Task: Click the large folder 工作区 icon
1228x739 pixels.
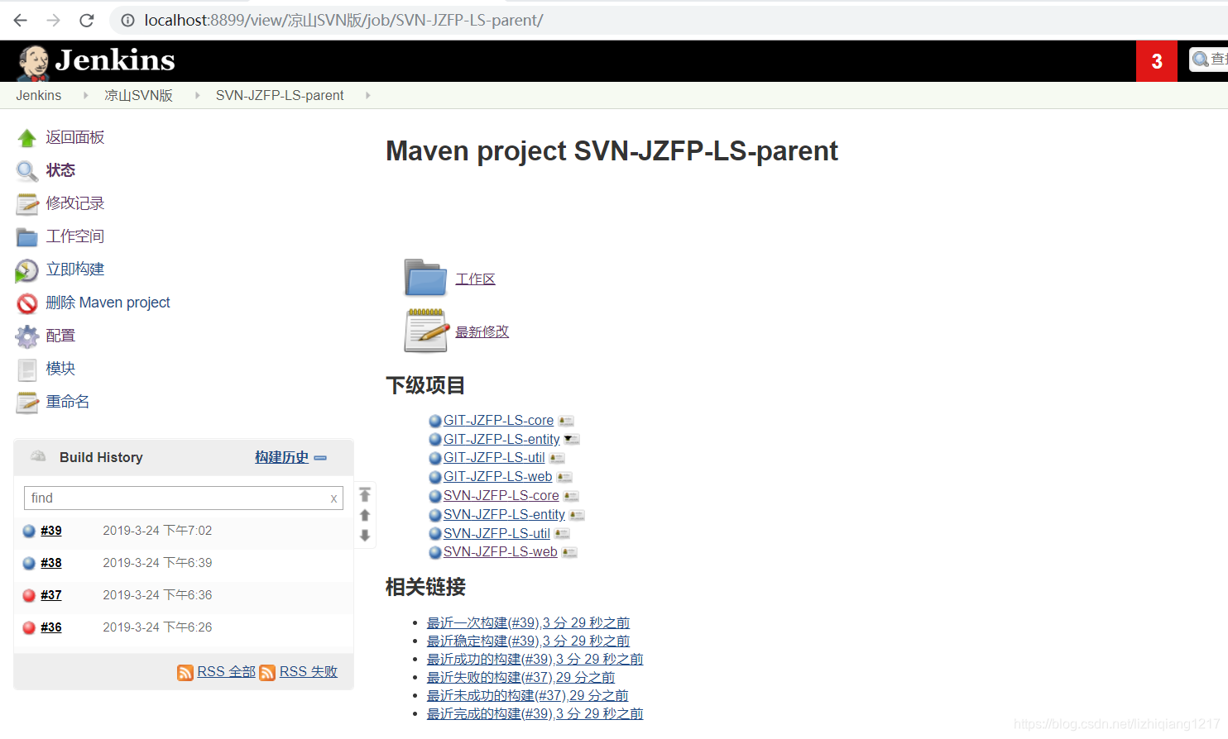Action: 425,278
